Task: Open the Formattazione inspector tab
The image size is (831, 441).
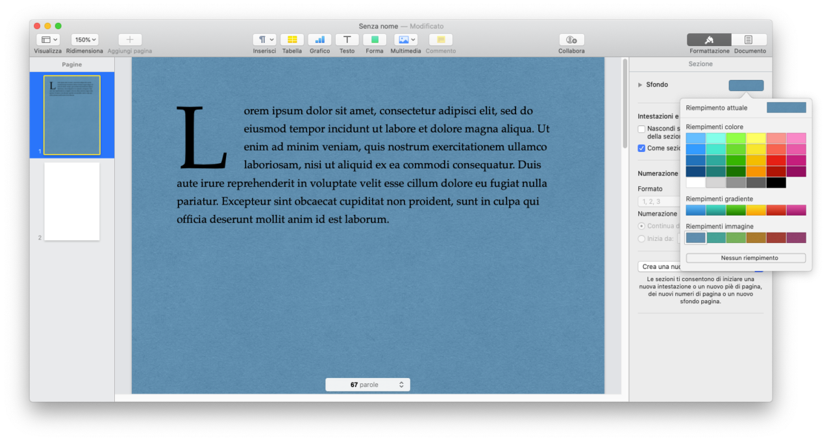Action: click(709, 40)
